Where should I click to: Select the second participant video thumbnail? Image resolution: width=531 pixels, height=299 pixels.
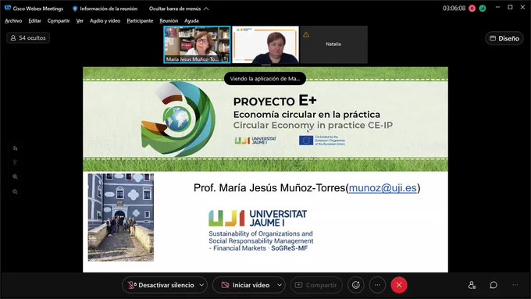tap(265, 44)
